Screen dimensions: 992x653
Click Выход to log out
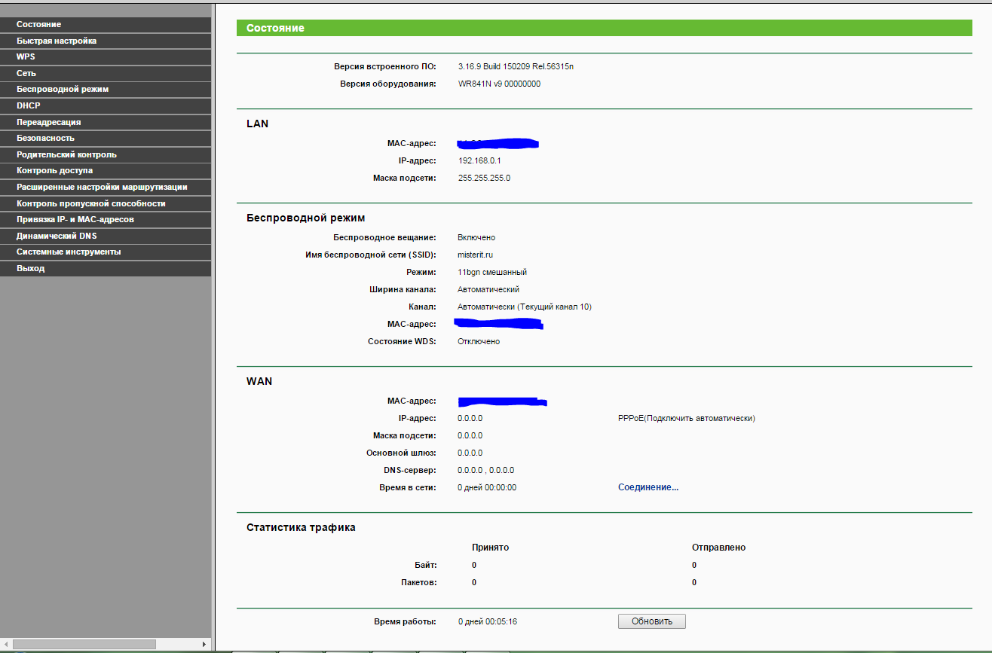click(x=30, y=268)
